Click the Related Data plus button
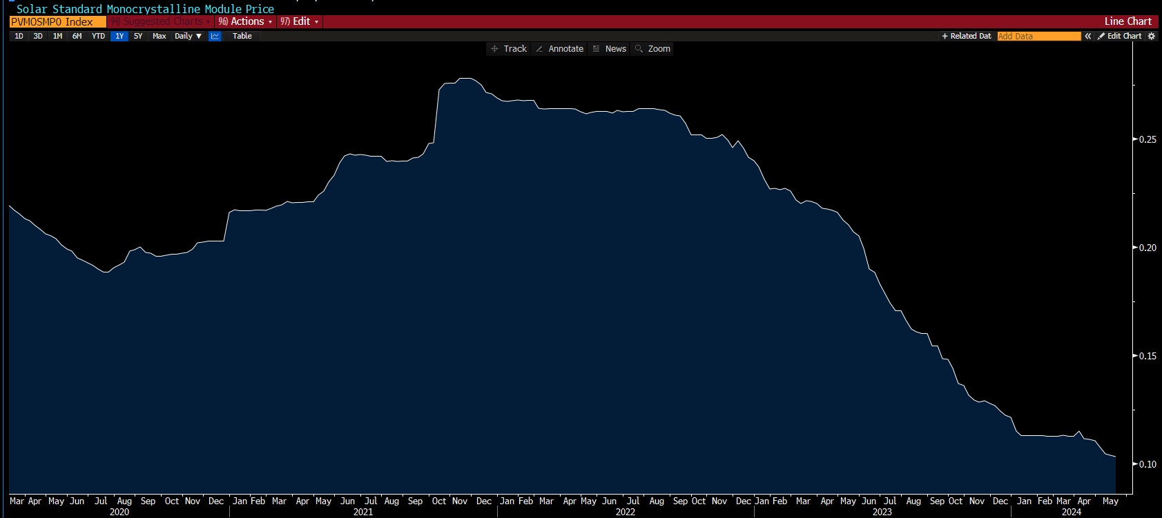The image size is (1162, 518). (x=966, y=36)
